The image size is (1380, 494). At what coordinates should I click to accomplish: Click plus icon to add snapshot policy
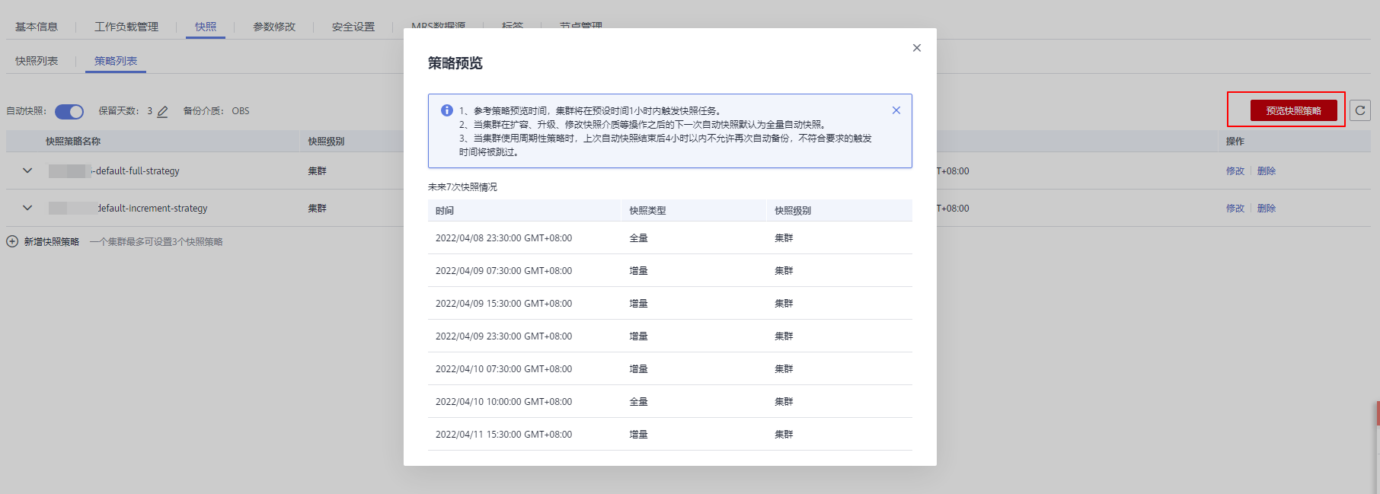pos(12,241)
